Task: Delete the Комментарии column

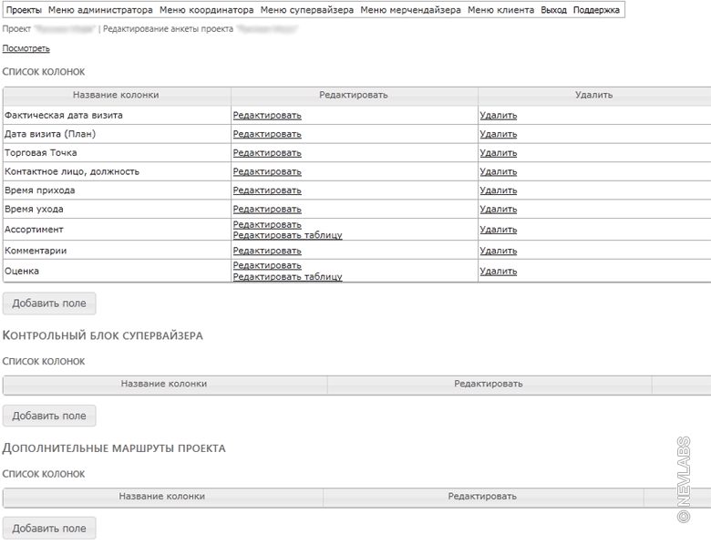Action: pos(498,251)
